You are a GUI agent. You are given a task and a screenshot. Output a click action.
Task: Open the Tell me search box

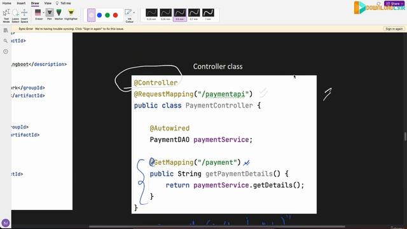64,3
